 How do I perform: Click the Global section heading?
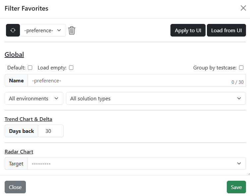point(14,55)
